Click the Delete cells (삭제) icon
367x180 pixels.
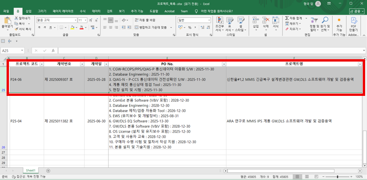(x=265, y=21)
